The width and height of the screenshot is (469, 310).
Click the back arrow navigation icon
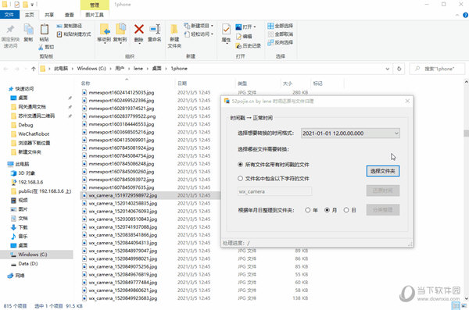point(5,69)
